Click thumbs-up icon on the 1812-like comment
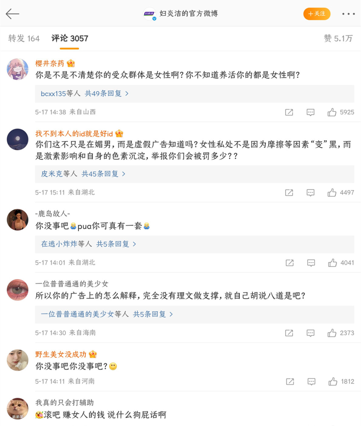This screenshot has width=361, height=426. coord(333,382)
